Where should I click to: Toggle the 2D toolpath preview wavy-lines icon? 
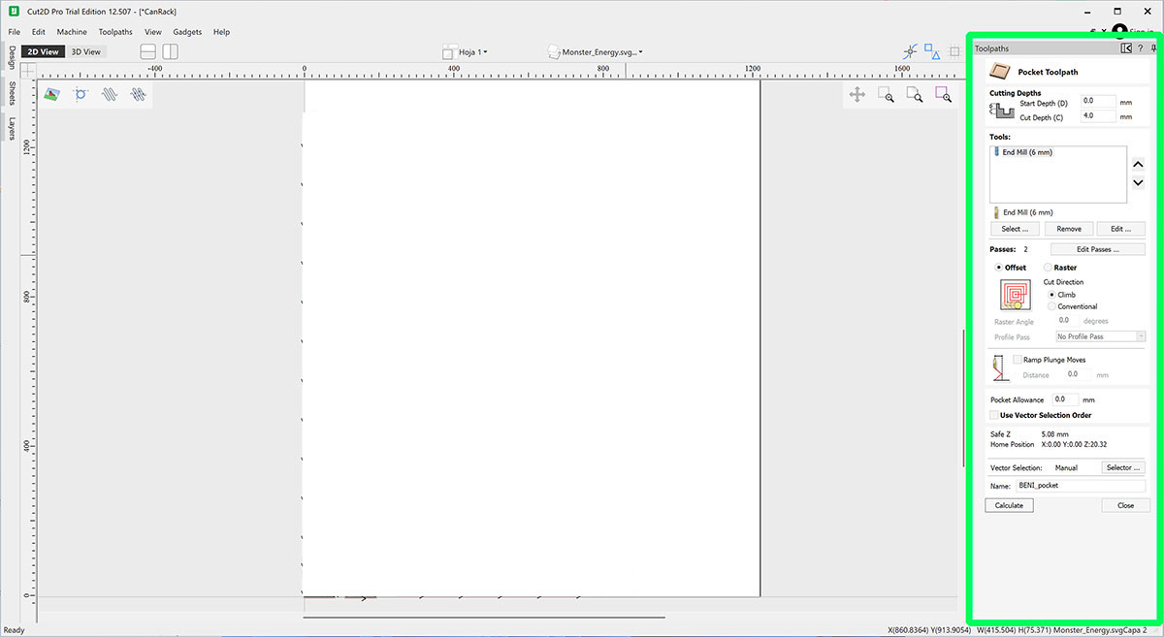click(x=110, y=95)
